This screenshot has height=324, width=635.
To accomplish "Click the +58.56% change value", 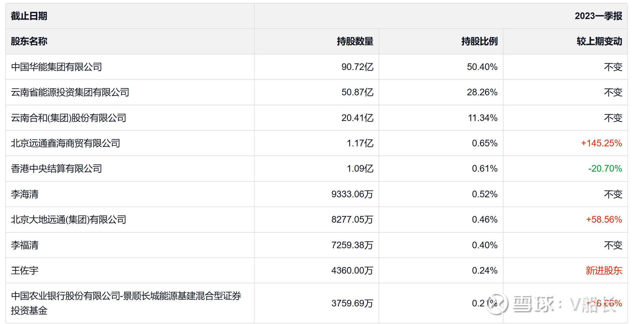I will 604,219.
